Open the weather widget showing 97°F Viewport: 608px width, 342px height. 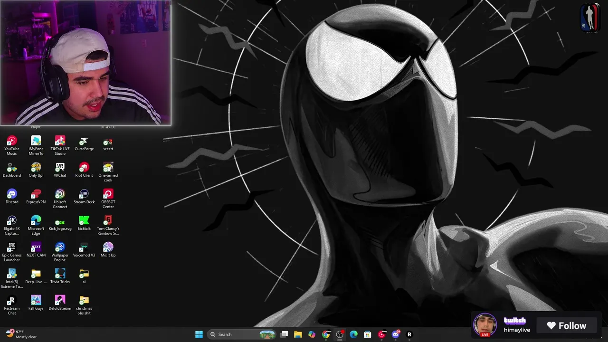click(x=21, y=334)
